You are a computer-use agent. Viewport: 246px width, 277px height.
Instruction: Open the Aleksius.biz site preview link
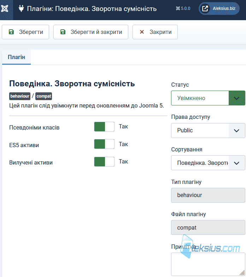(219, 8)
